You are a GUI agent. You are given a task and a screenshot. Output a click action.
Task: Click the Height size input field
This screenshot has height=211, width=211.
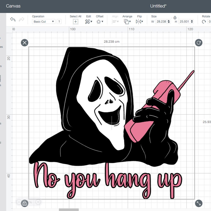(184, 22)
